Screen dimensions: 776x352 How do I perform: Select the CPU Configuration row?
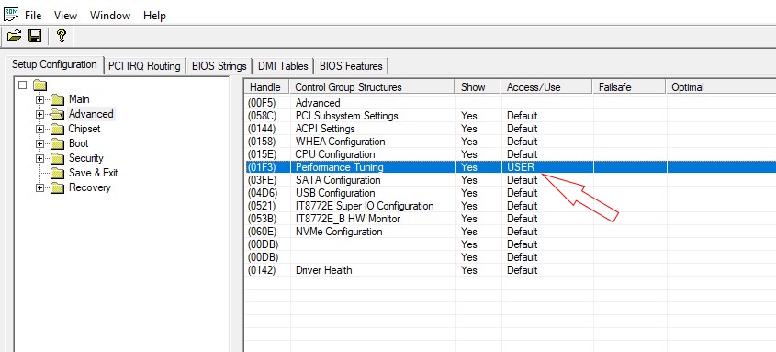pyautogui.click(x=511, y=154)
